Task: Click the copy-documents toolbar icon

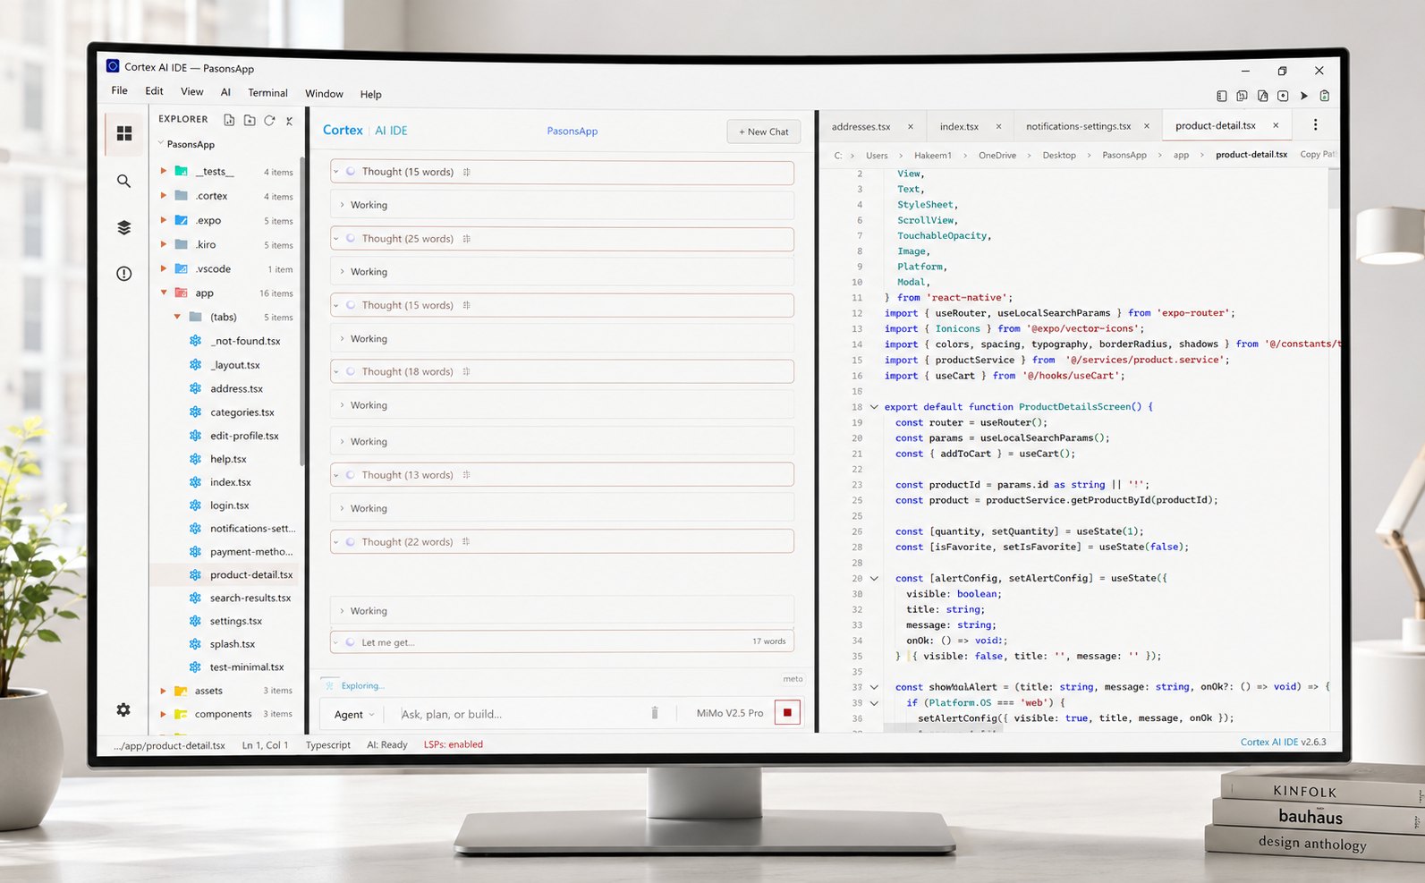Action: [x=1242, y=96]
